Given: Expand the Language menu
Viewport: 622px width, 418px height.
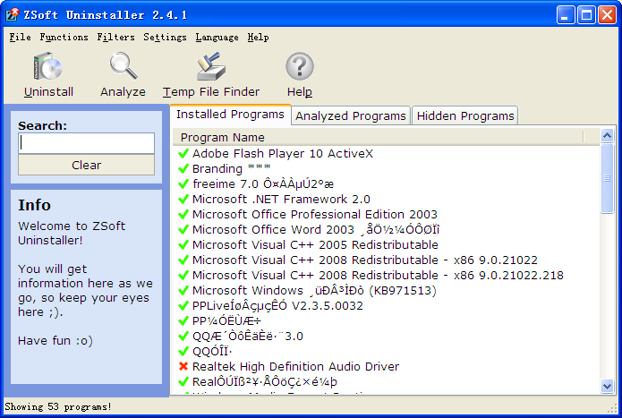Looking at the screenshot, I should (217, 38).
